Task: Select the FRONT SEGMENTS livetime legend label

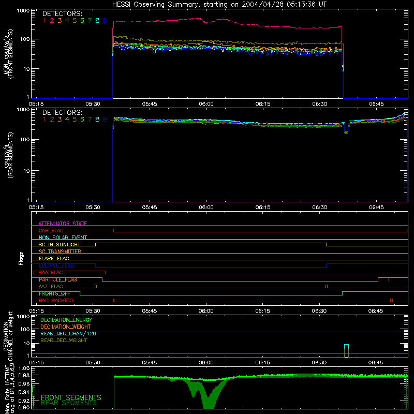Action: click(x=71, y=397)
